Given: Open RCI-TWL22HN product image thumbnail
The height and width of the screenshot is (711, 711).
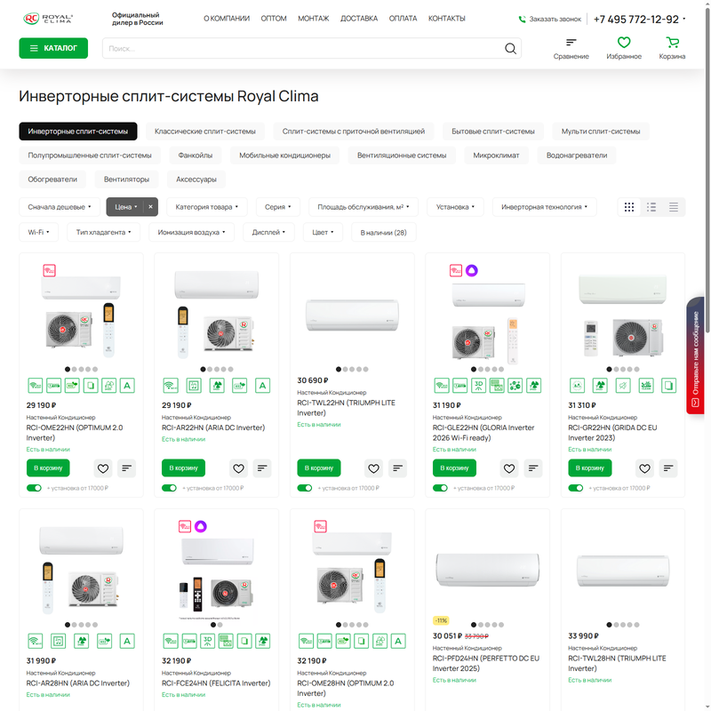Looking at the screenshot, I should (352, 315).
